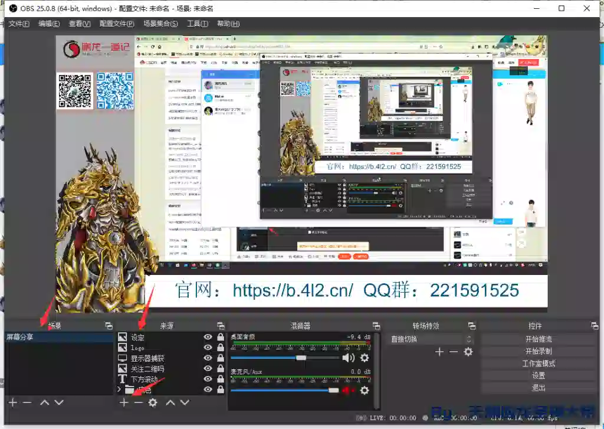Screen dimensions: 604x429
Task: Hide the logo source using its eye icon
Action: click(208, 348)
